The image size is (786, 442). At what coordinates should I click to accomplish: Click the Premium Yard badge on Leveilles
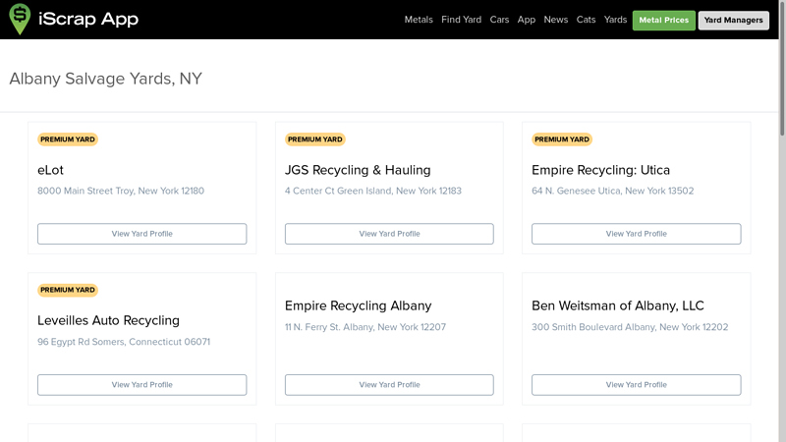pyautogui.click(x=68, y=290)
